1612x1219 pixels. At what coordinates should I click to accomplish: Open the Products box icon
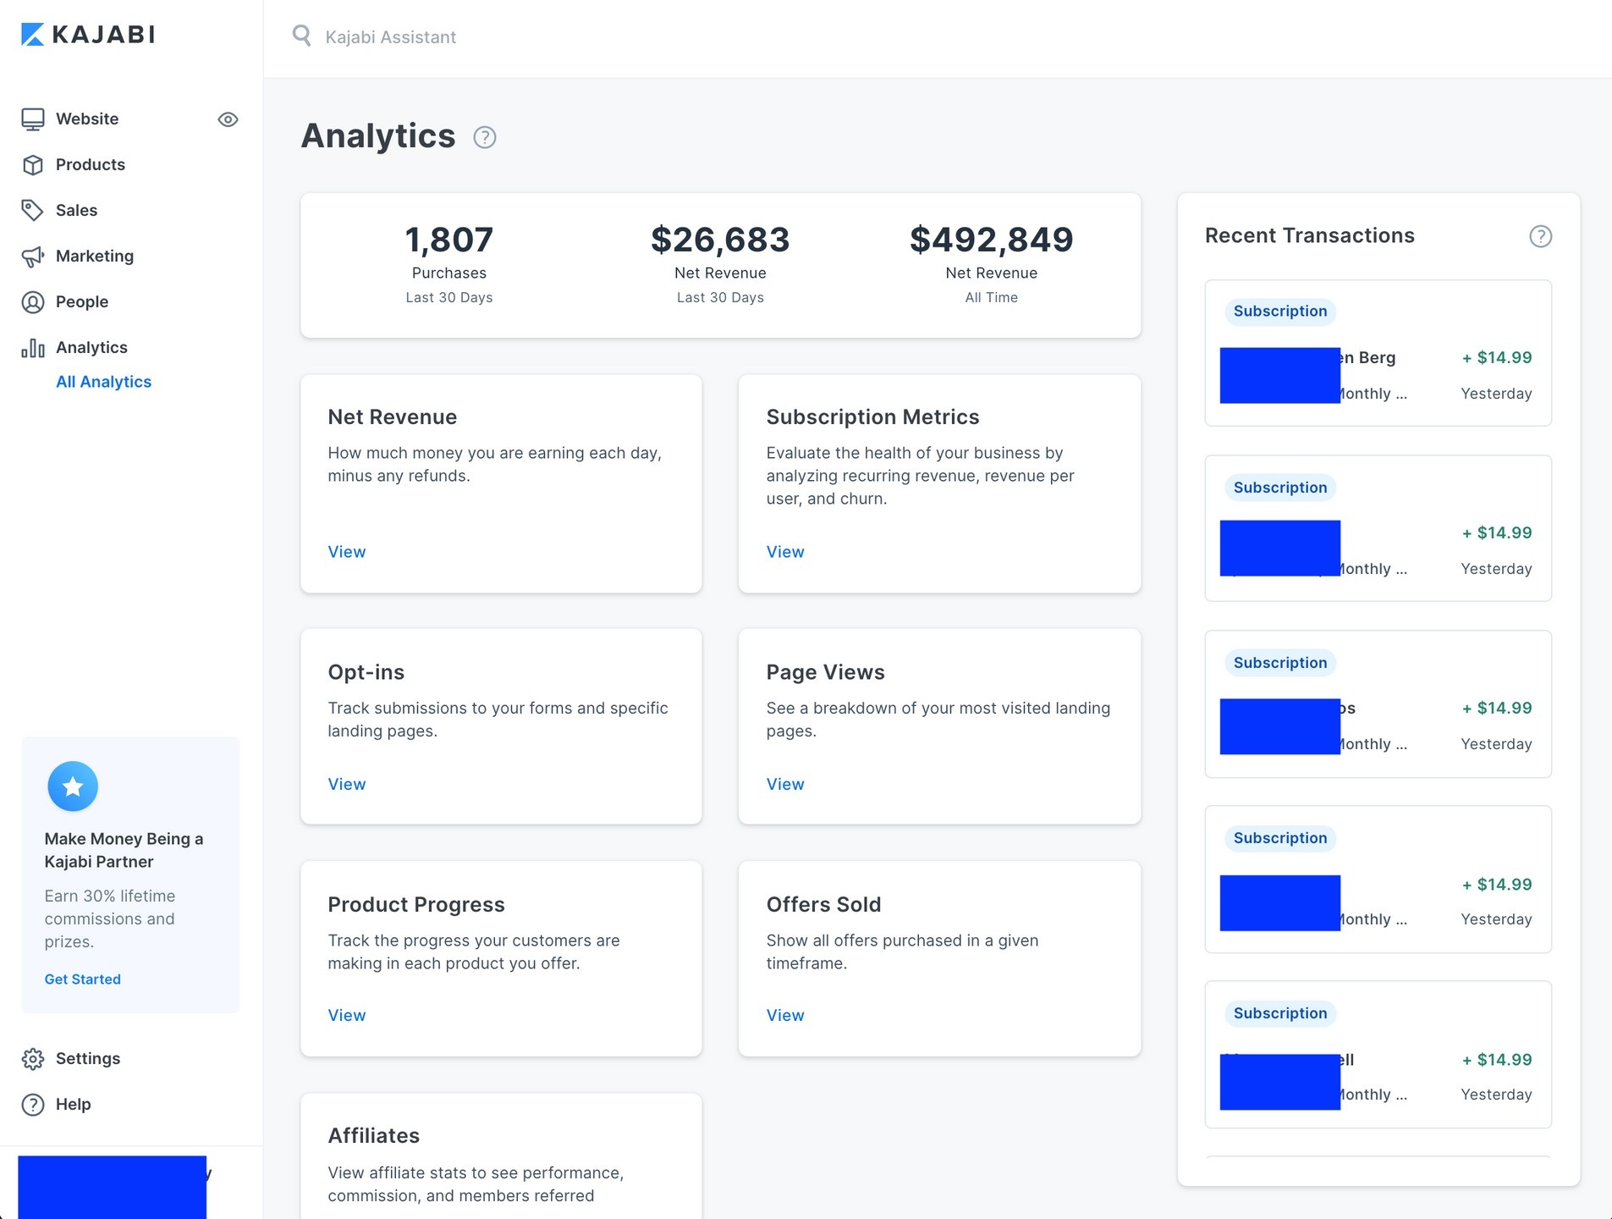click(33, 165)
